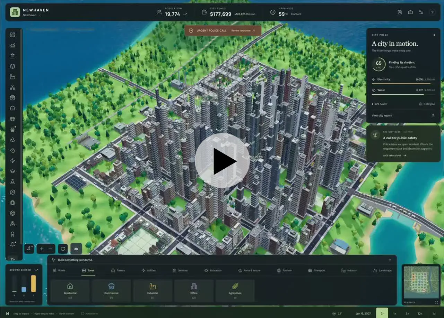Image resolution: width=444 pixels, height=318 pixels.
Task: Click the Electricity usage bar
Action: coord(403,84)
